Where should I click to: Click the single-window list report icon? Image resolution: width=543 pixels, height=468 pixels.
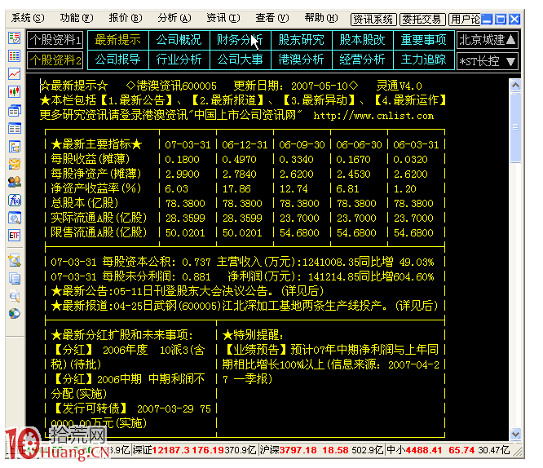14,129
